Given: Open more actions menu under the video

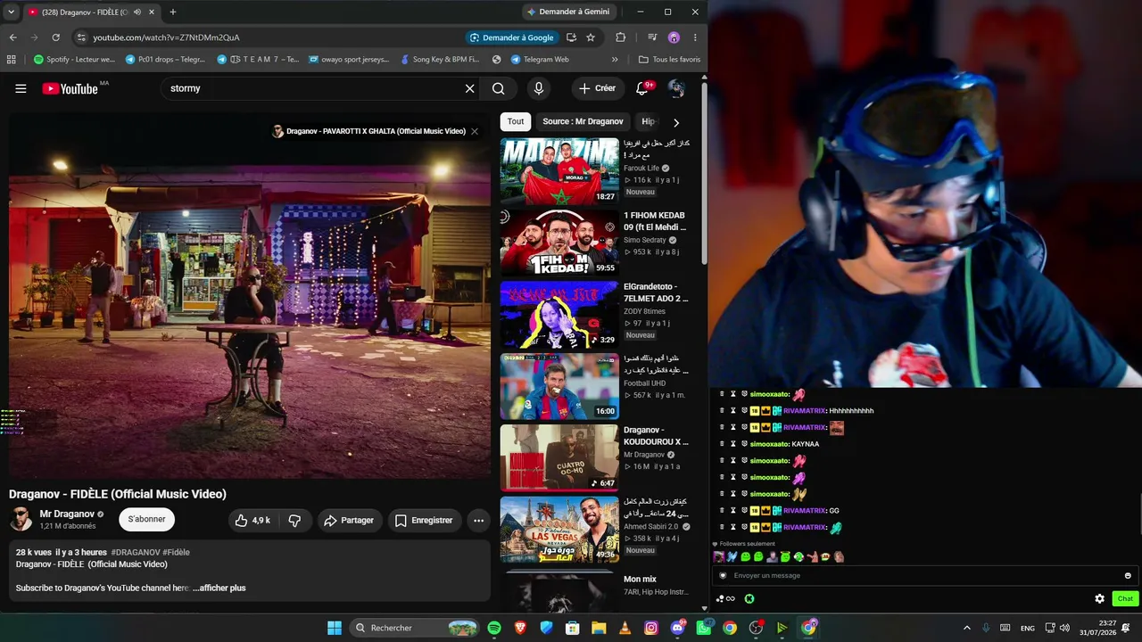Looking at the screenshot, I should coord(478,520).
